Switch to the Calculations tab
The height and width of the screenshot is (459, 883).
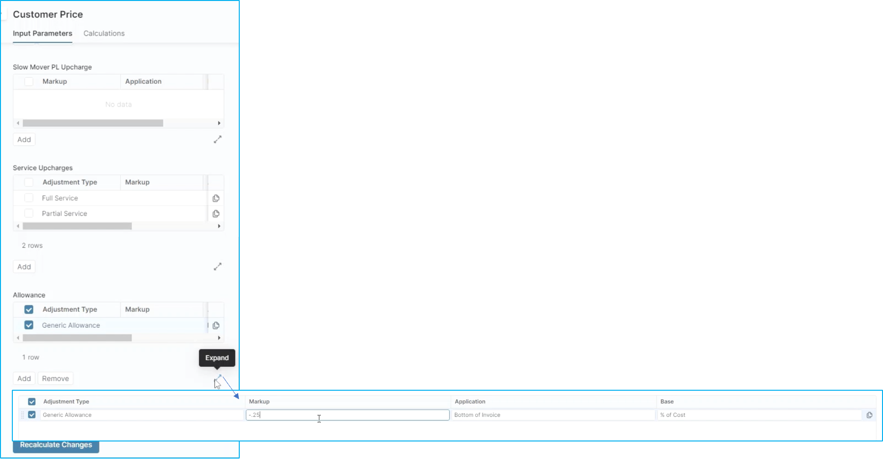[104, 33]
